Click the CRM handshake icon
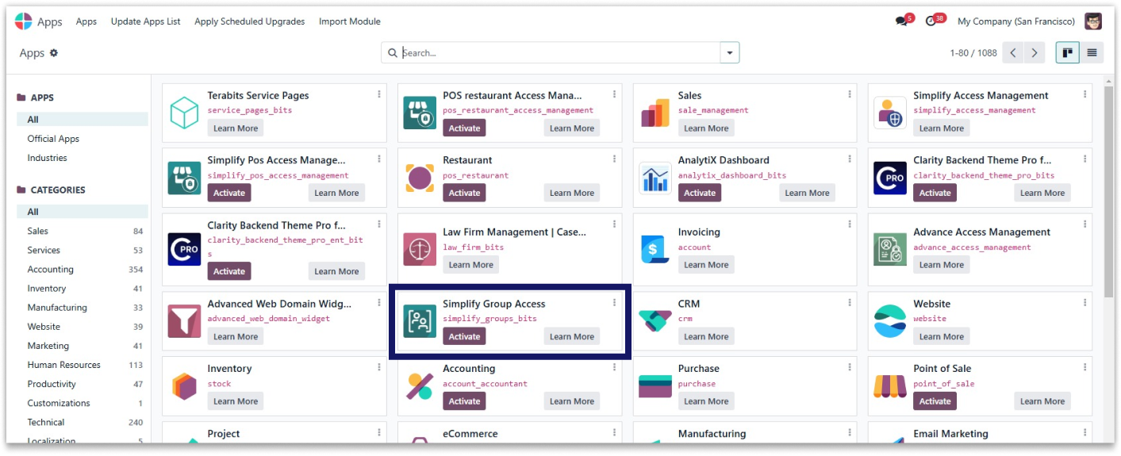 (655, 321)
